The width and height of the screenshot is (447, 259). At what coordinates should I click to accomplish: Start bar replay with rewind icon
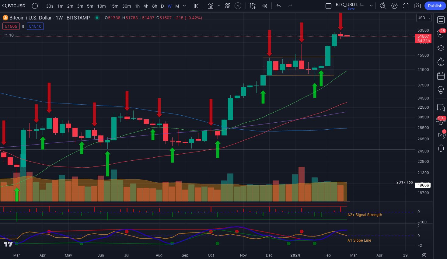[x=265, y=6]
